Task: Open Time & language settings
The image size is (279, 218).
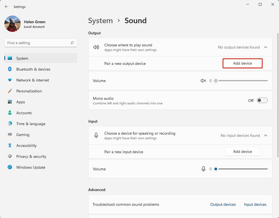Action: point(41,124)
